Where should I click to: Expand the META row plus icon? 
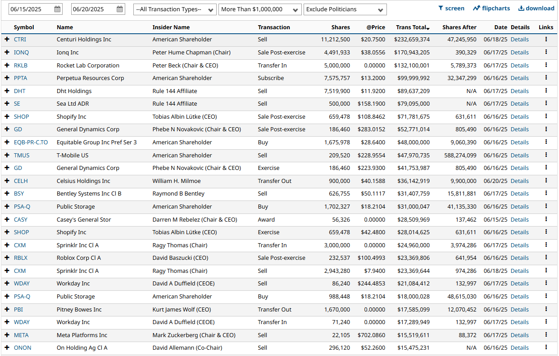coord(7,335)
